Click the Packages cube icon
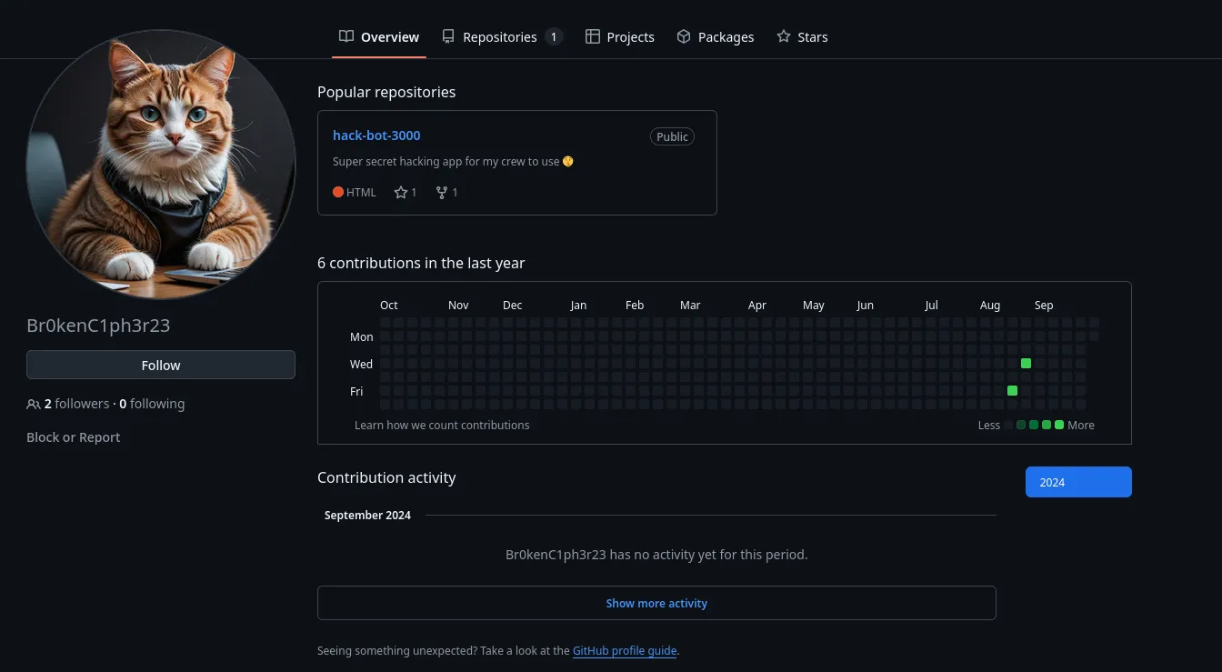The height and width of the screenshot is (672, 1222). tap(684, 36)
